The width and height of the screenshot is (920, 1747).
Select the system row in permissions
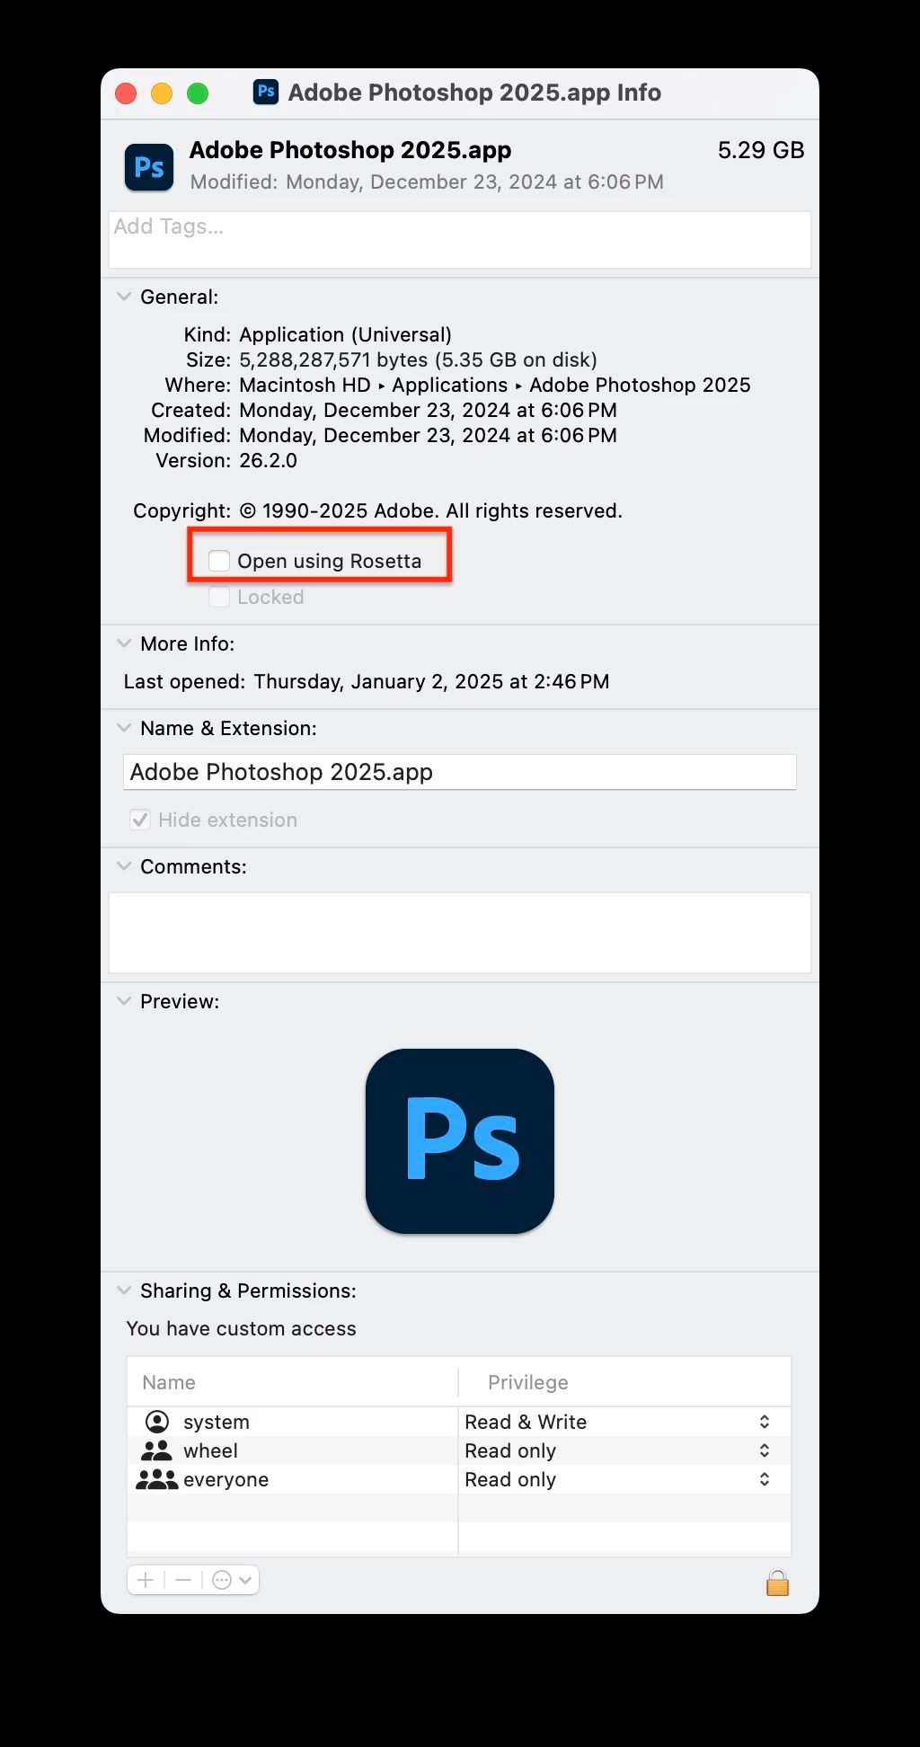(x=459, y=1422)
